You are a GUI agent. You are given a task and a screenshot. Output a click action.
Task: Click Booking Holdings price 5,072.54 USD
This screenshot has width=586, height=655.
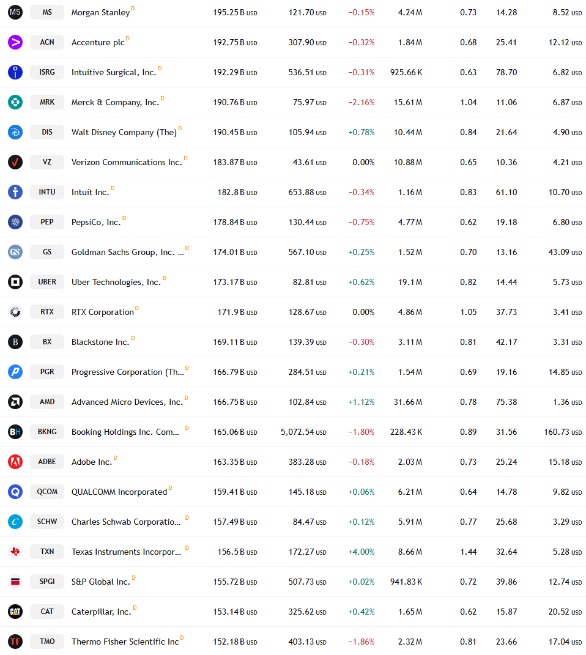coord(303,432)
